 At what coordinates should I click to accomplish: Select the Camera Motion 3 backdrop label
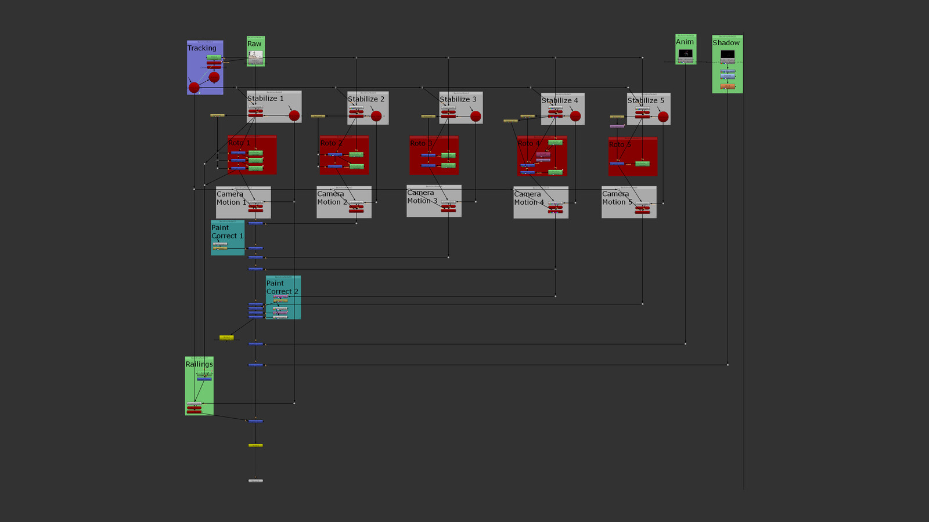422,197
